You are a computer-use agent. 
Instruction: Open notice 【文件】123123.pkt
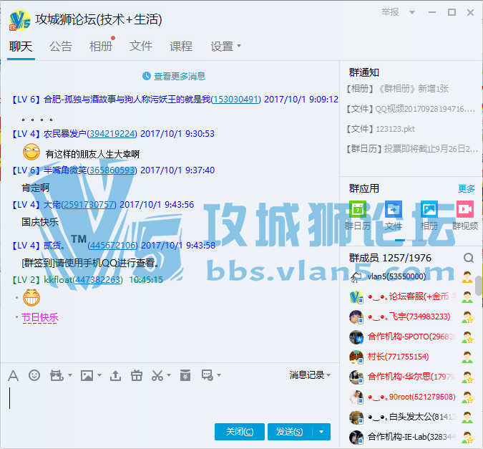pos(381,129)
